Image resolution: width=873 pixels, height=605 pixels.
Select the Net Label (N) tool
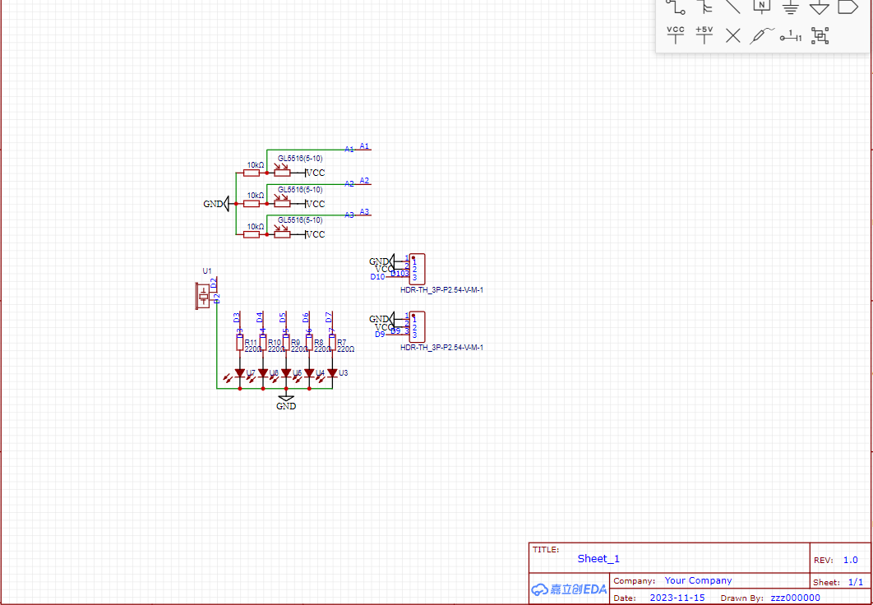click(x=762, y=6)
